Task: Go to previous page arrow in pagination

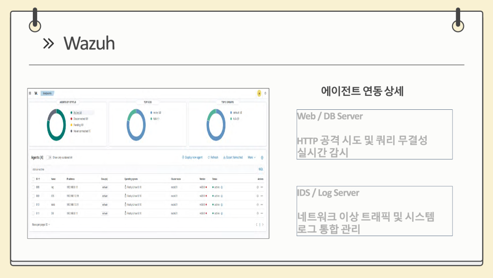Action: (257, 225)
